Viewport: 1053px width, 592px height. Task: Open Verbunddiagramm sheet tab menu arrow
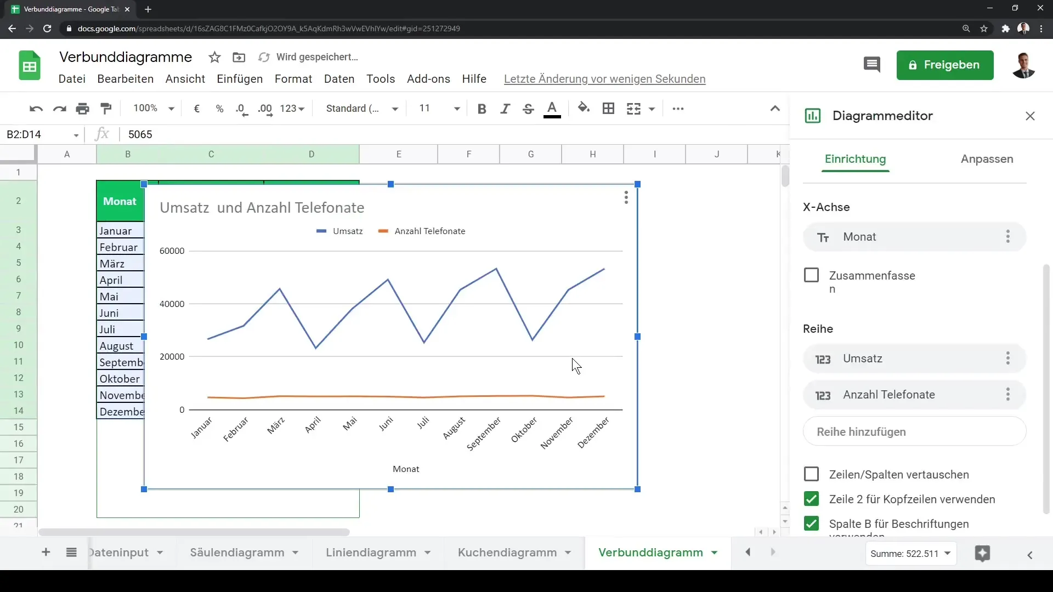[715, 553]
